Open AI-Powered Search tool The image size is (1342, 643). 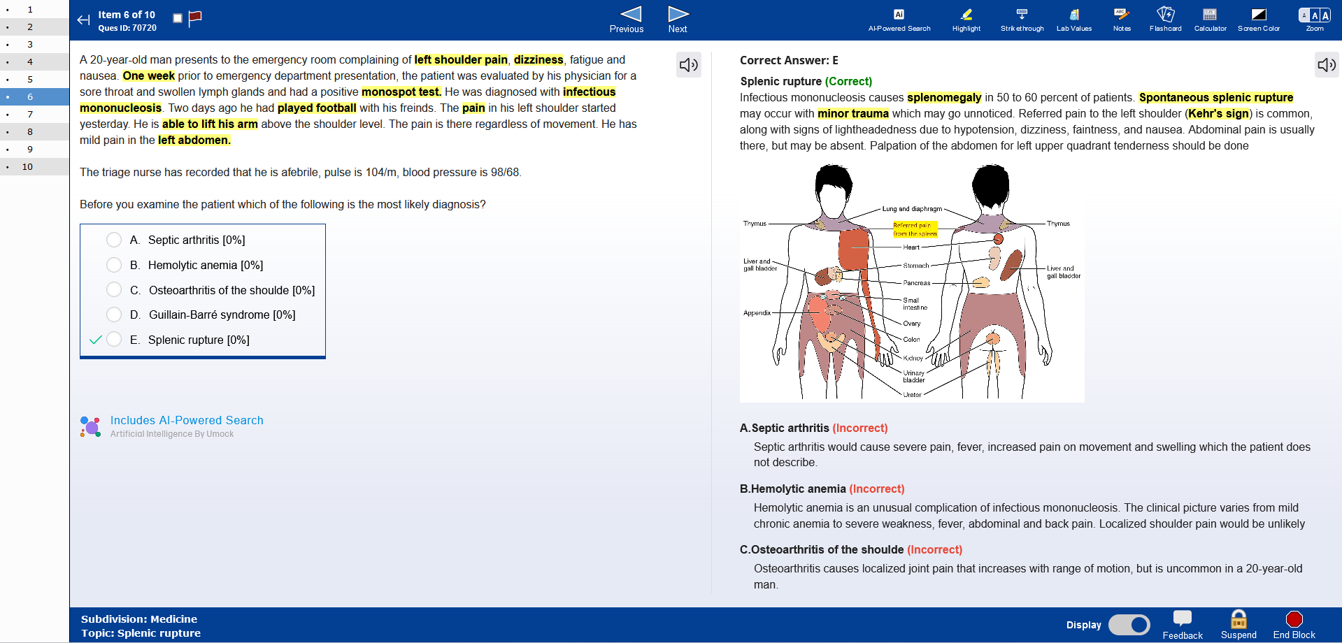point(899,20)
